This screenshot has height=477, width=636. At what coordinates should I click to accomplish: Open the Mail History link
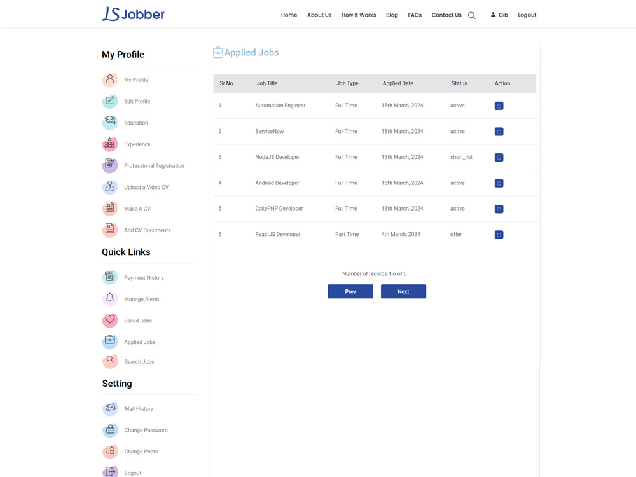click(139, 409)
